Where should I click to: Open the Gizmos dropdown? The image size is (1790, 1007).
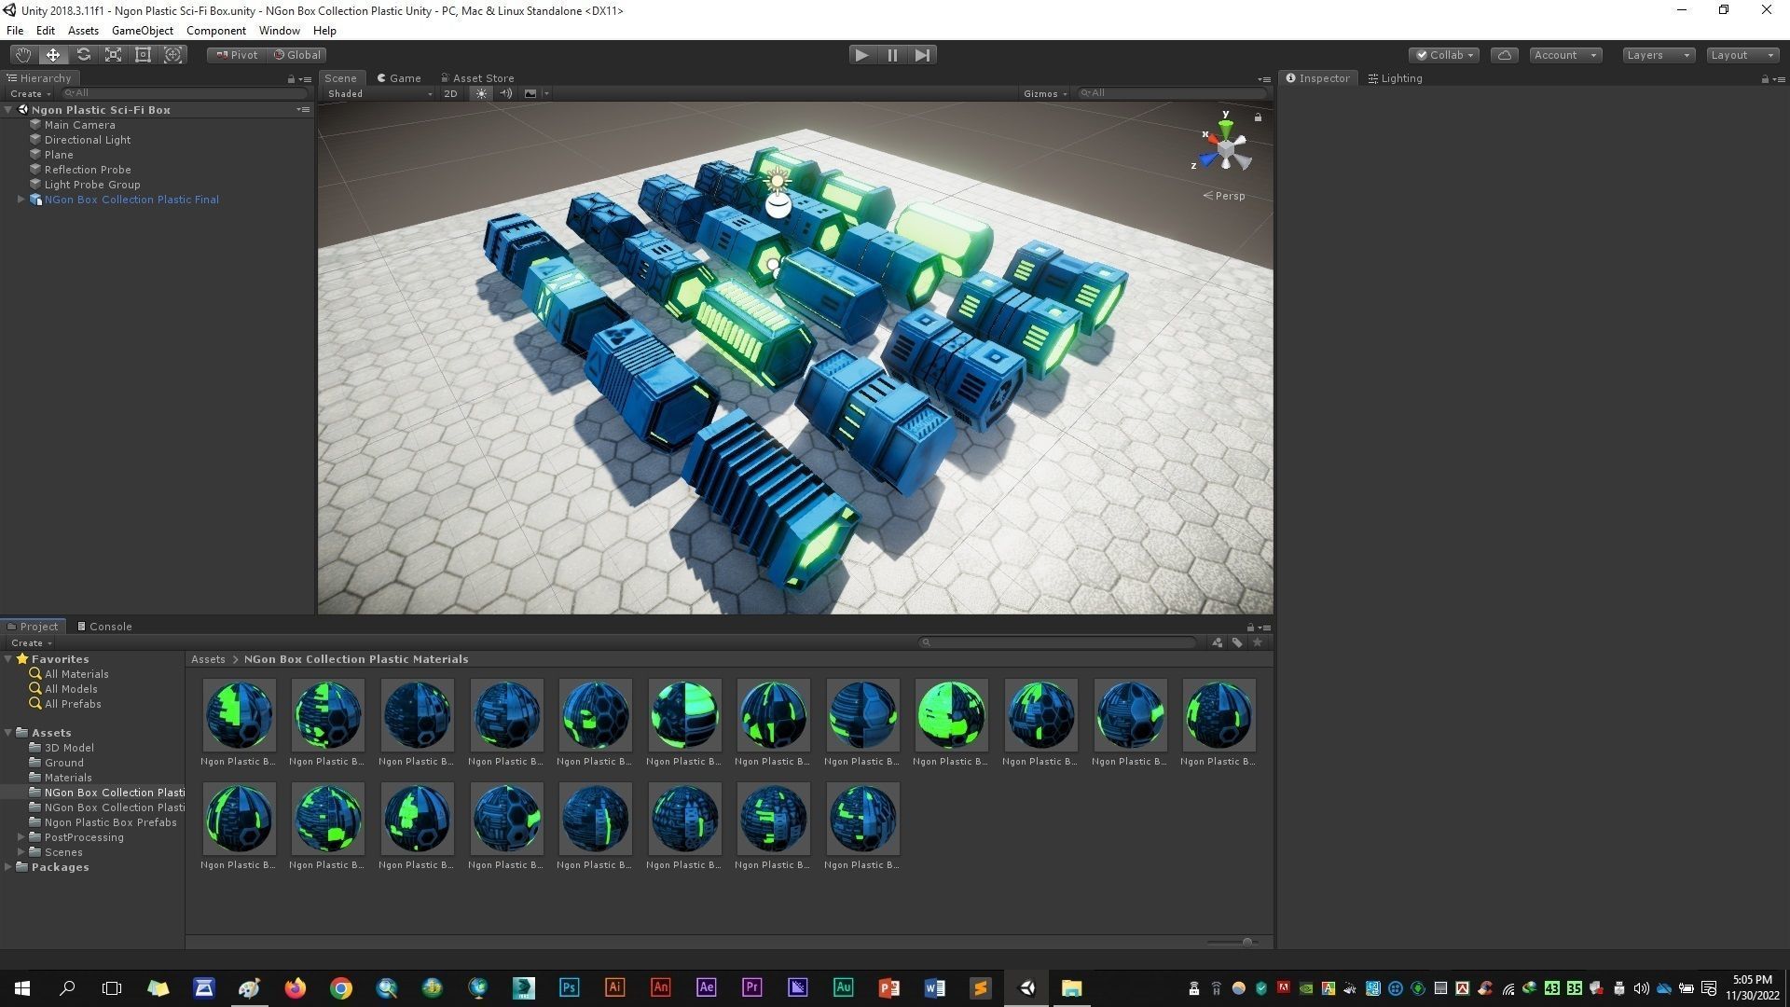pos(1045,93)
